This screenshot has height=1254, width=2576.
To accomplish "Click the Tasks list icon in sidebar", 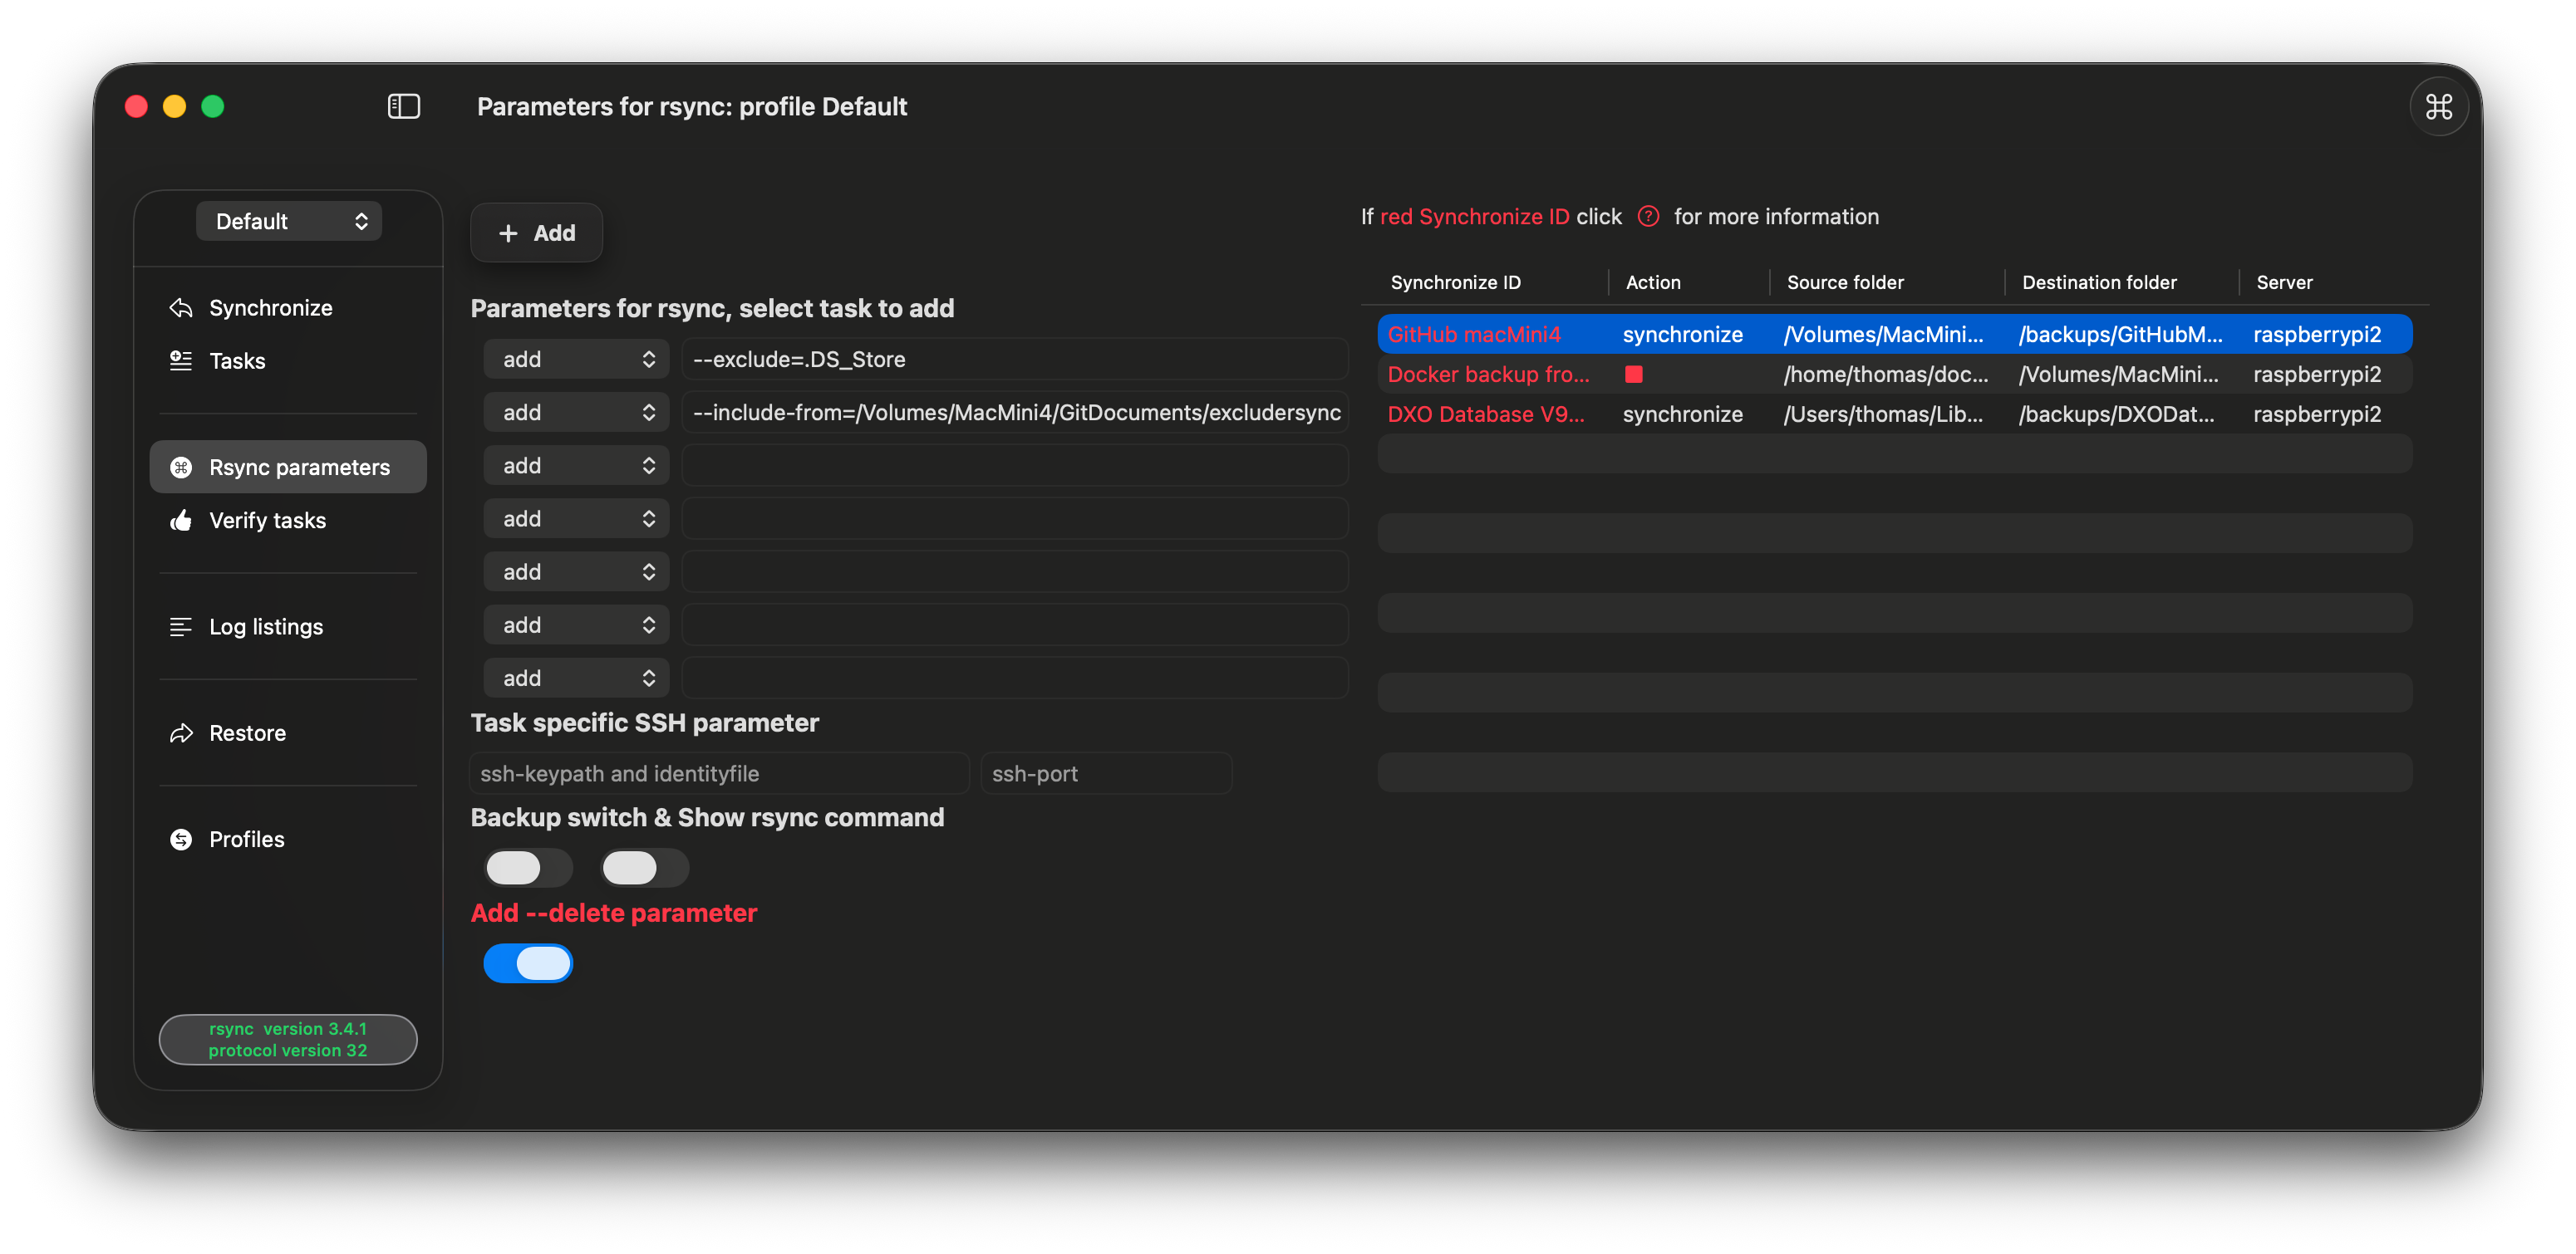I will pyautogui.click(x=181, y=360).
